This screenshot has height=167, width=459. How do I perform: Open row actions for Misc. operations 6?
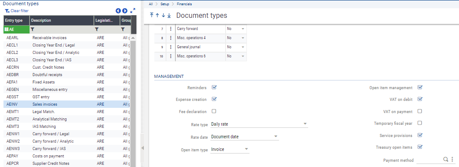click(171, 56)
